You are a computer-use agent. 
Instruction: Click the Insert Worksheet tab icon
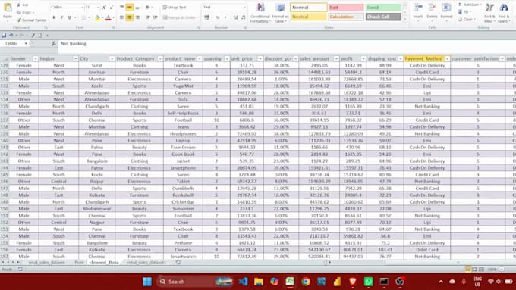pyautogui.click(x=178, y=263)
